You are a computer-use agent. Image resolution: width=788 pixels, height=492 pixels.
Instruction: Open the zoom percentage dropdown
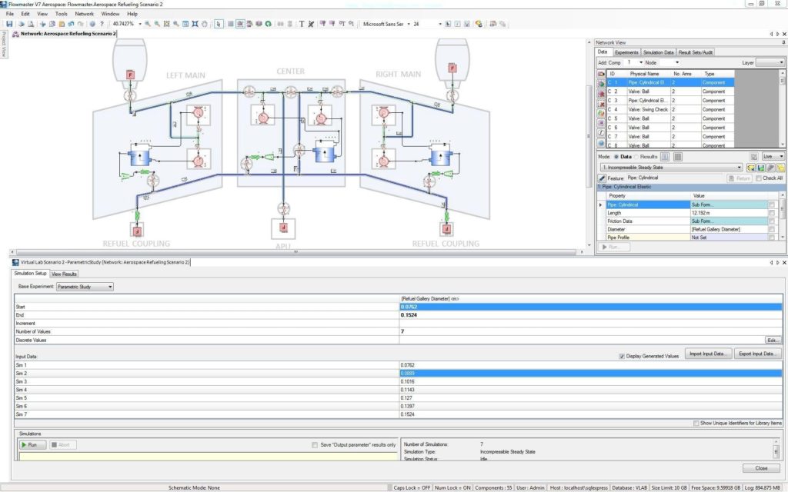pos(140,24)
